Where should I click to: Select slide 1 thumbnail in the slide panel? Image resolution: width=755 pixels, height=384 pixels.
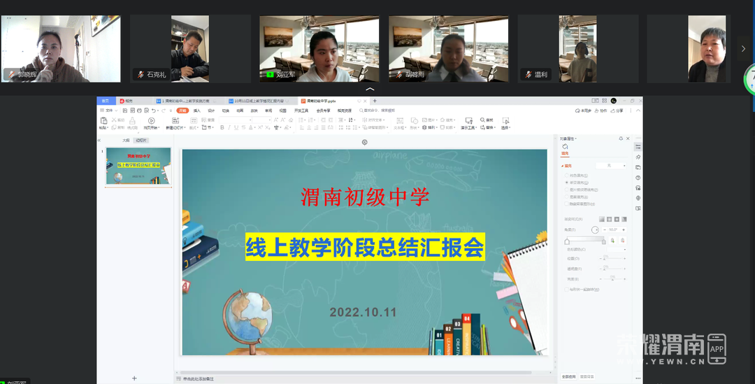138,166
